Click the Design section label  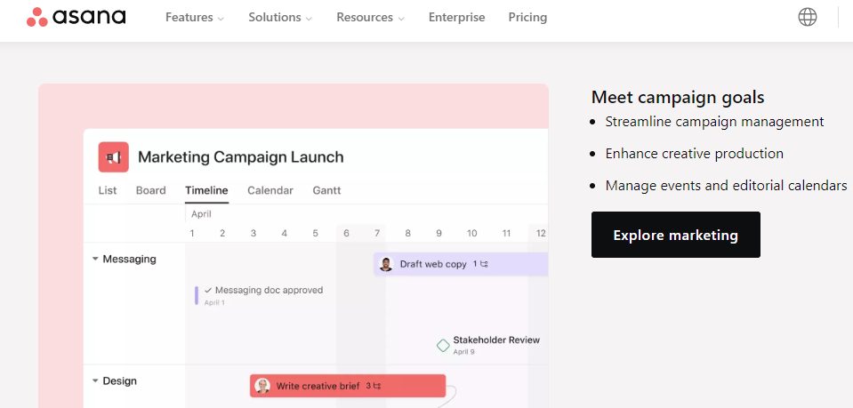pos(120,380)
